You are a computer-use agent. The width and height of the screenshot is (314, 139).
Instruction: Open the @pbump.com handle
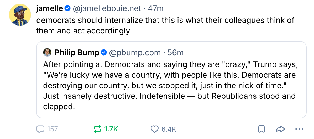pyautogui.click(x=135, y=53)
